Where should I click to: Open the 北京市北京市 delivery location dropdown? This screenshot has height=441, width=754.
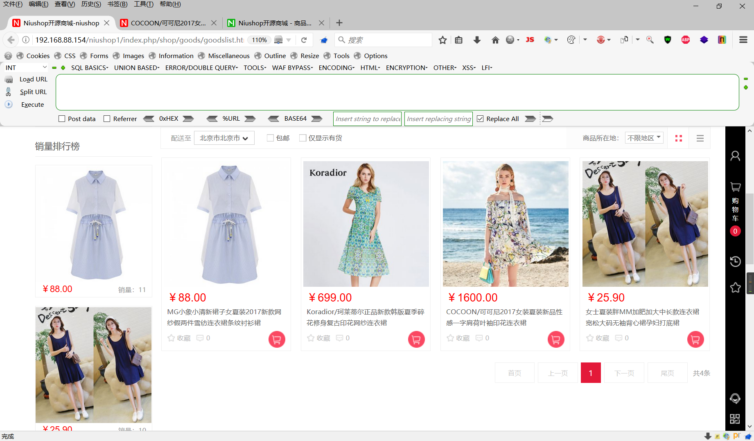click(224, 138)
